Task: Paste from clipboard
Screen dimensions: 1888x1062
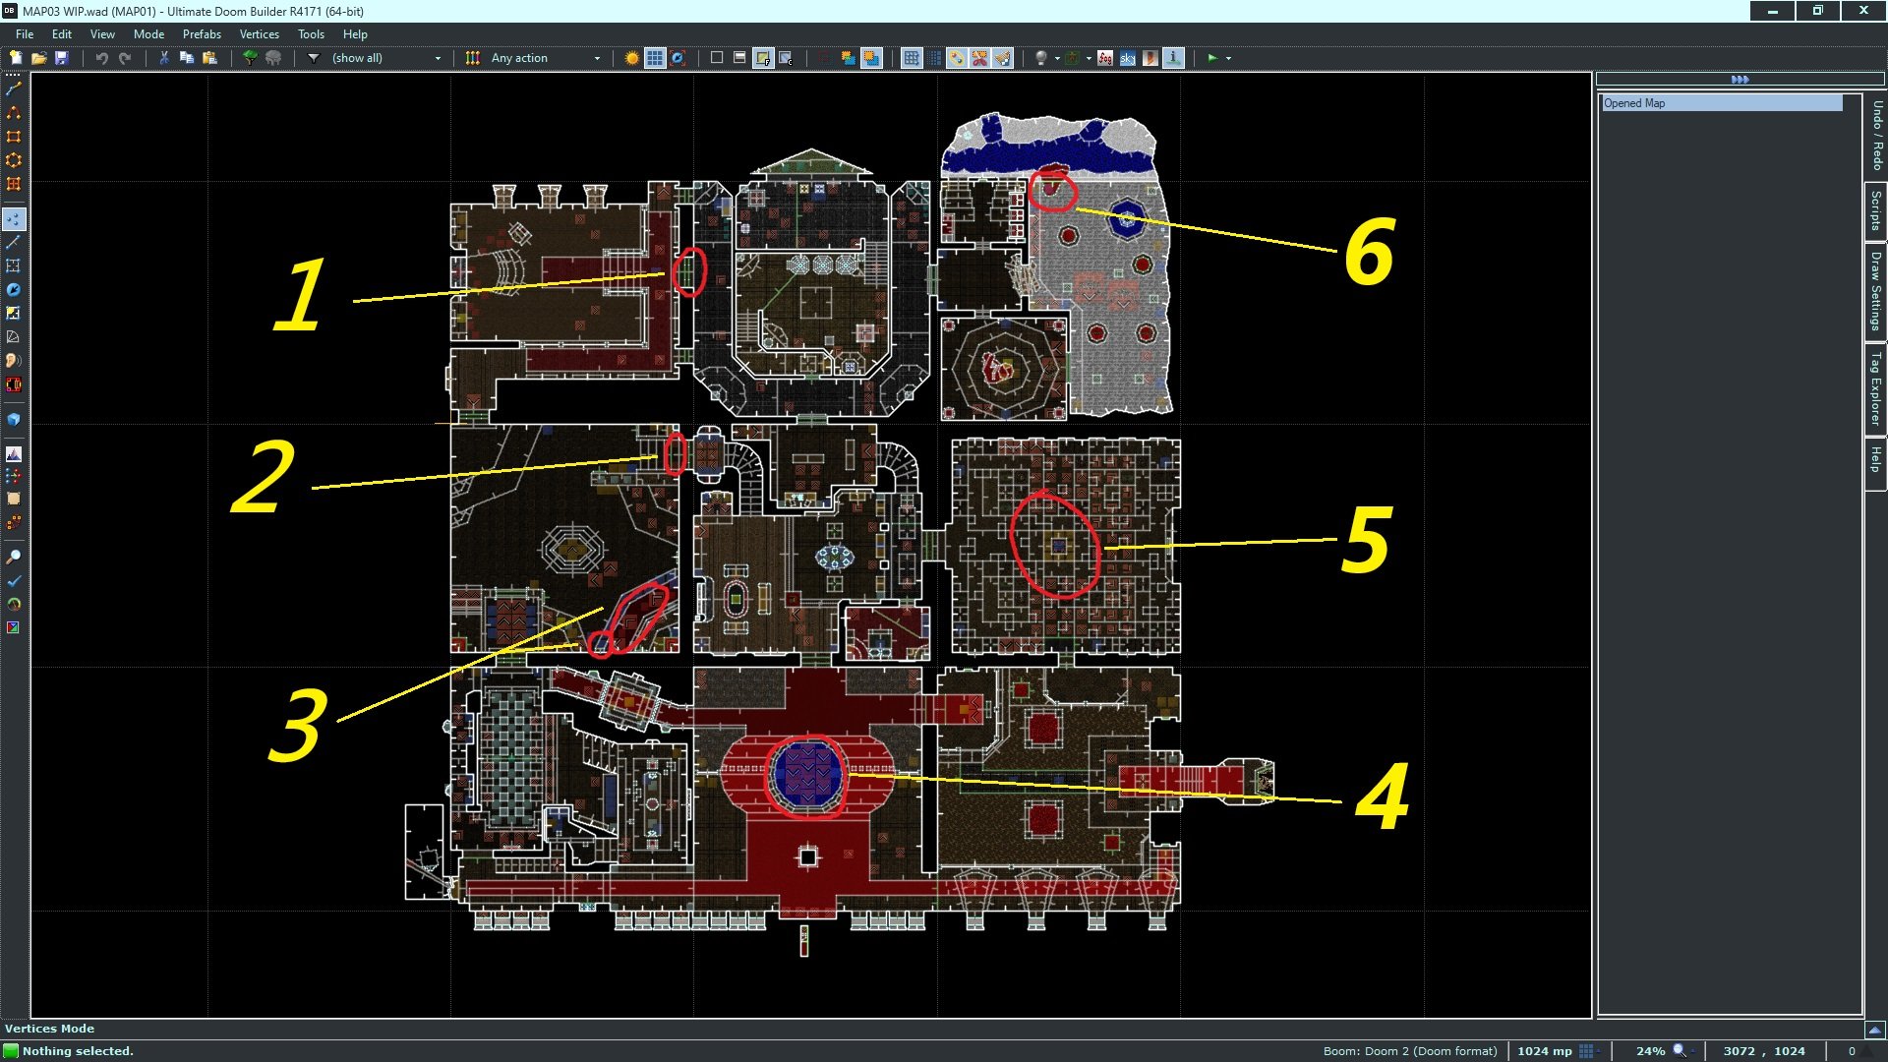Action: tap(209, 58)
